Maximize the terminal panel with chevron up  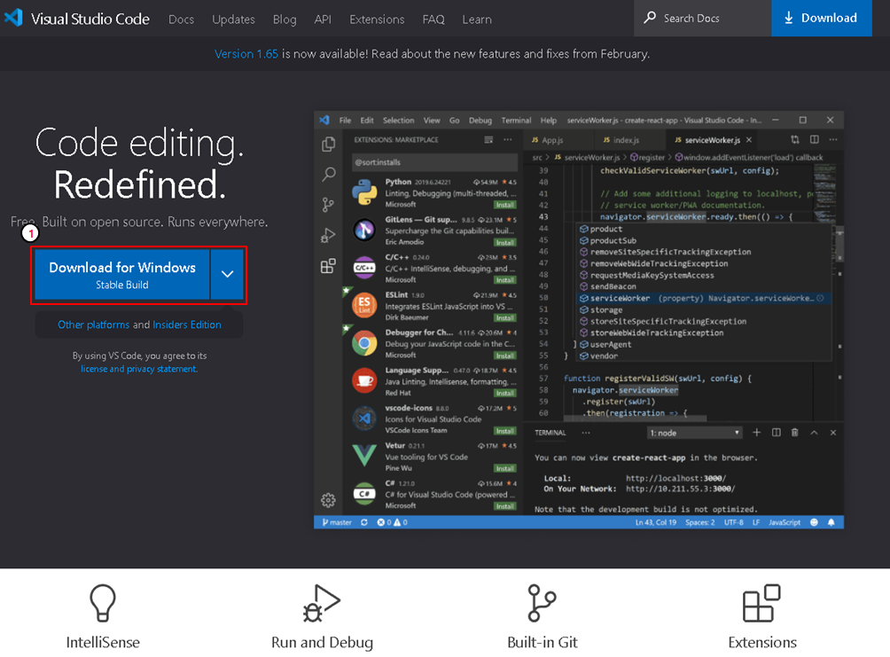coord(814,433)
